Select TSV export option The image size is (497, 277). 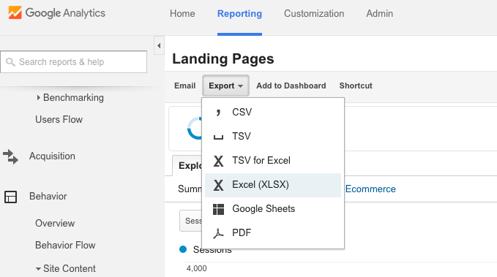(x=273, y=137)
